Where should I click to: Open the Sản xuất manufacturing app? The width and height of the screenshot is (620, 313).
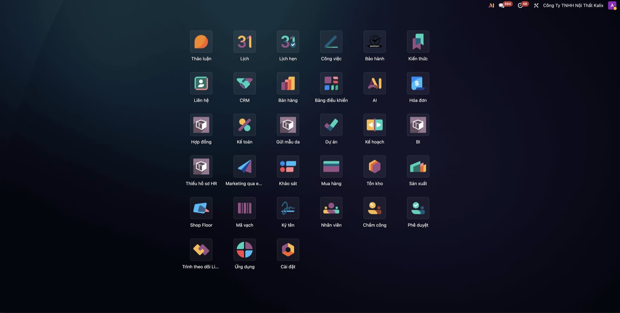(418, 167)
